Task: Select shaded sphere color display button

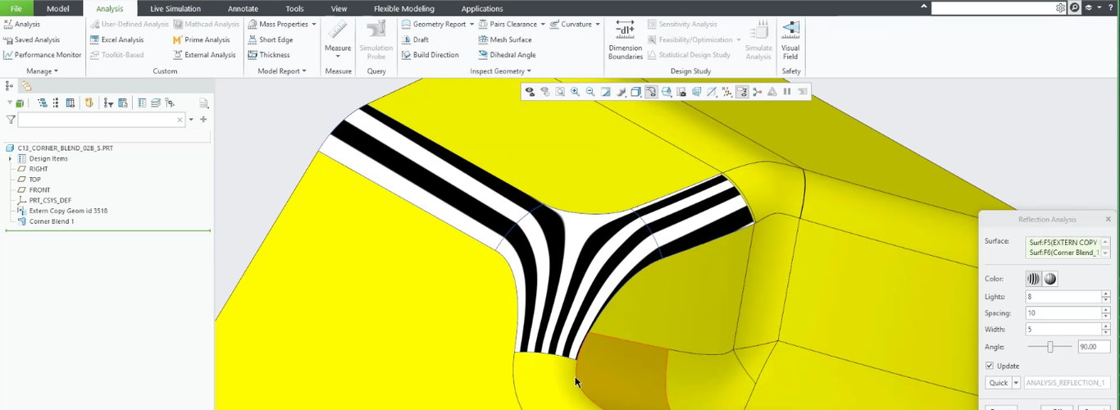Action: 1049,280
